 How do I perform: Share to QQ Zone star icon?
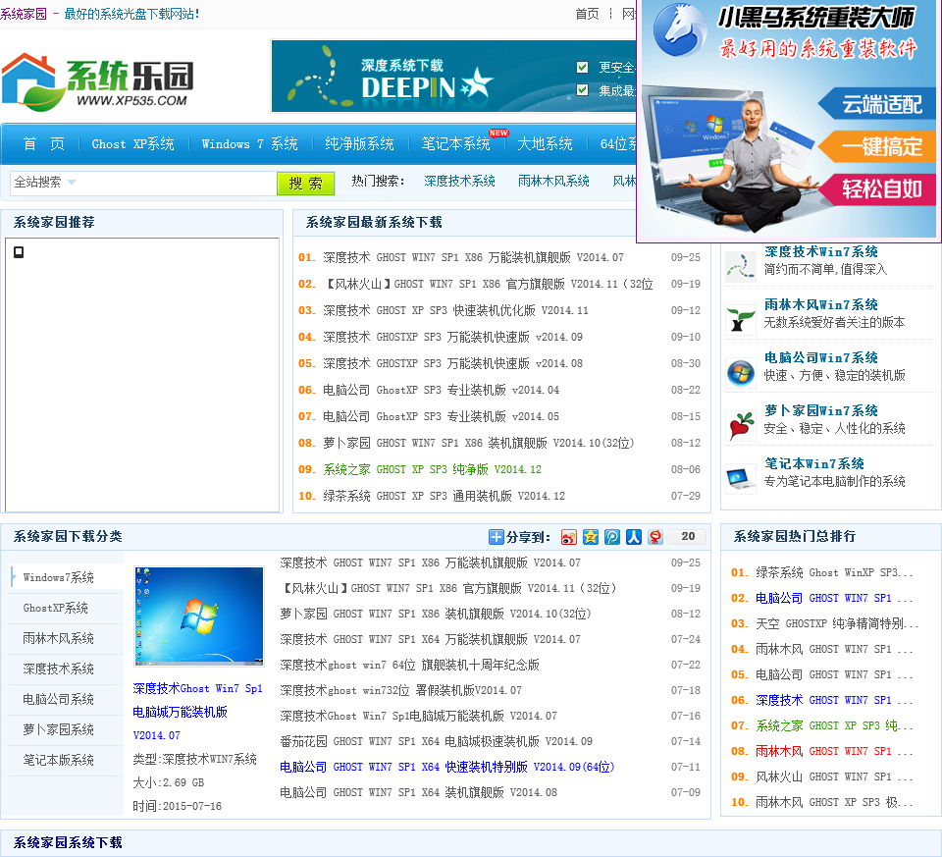(x=591, y=537)
